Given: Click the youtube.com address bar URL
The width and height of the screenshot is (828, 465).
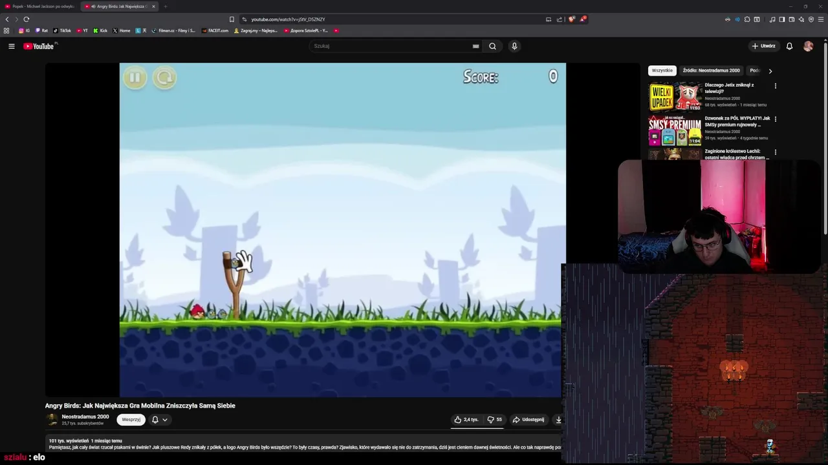Looking at the screenshot, I should pyautogui.click(x=288, y=19).
